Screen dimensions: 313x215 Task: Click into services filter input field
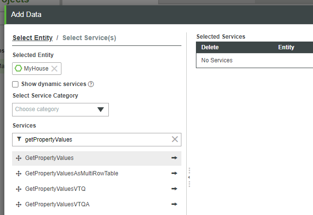(97, 139)
